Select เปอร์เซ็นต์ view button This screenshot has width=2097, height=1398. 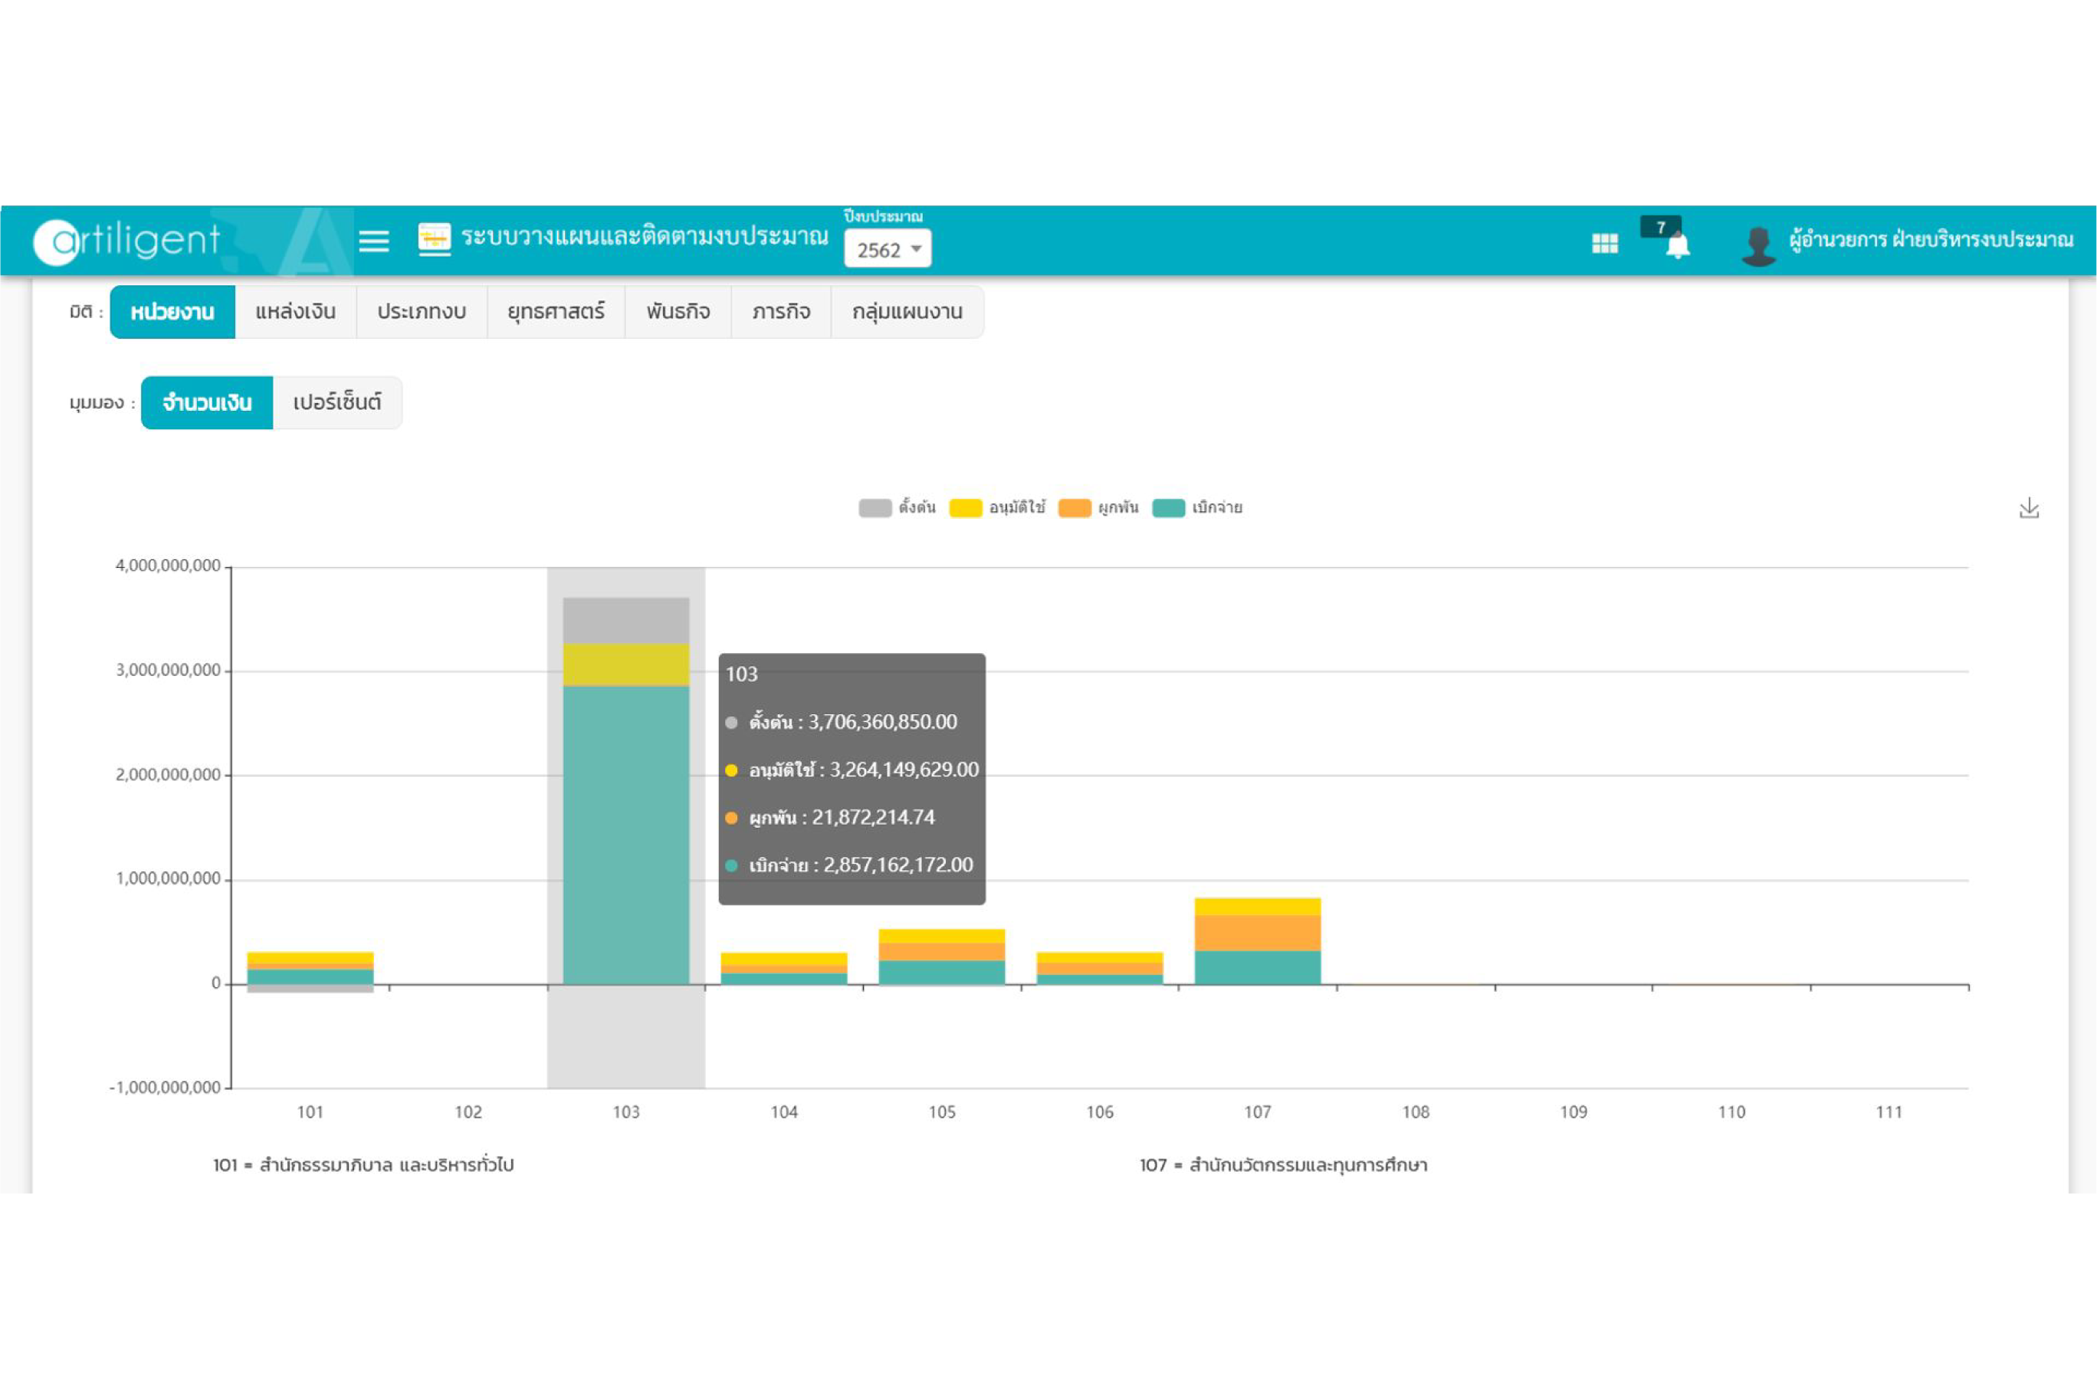click(x=337, y=403)
